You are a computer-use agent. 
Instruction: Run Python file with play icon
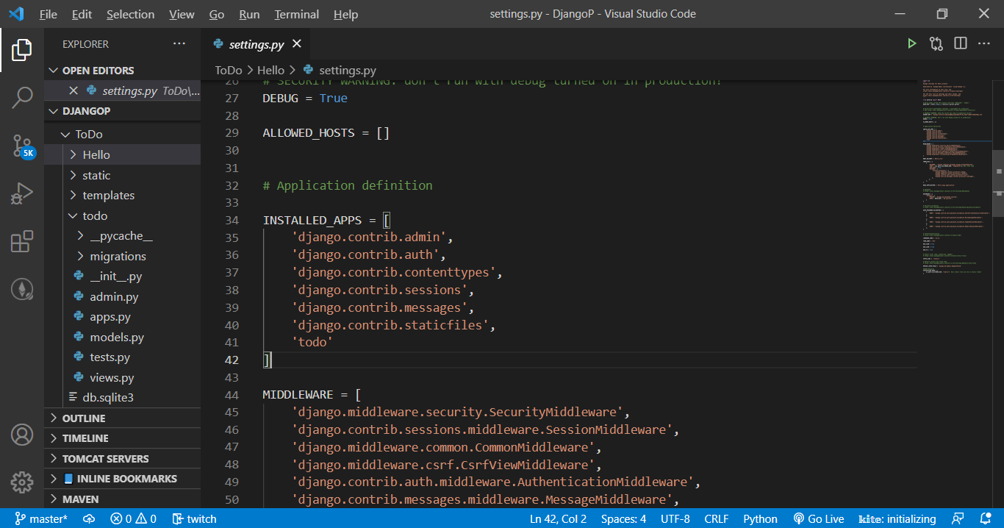(x=912, y=44)
